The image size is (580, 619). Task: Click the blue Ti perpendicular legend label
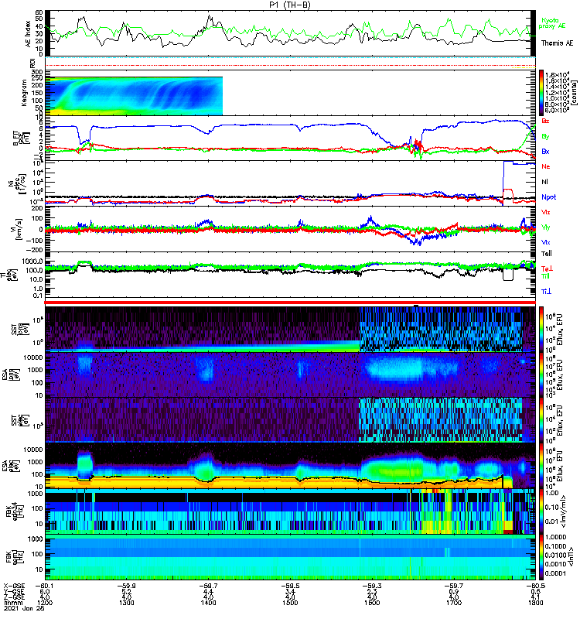pos(546,292)
